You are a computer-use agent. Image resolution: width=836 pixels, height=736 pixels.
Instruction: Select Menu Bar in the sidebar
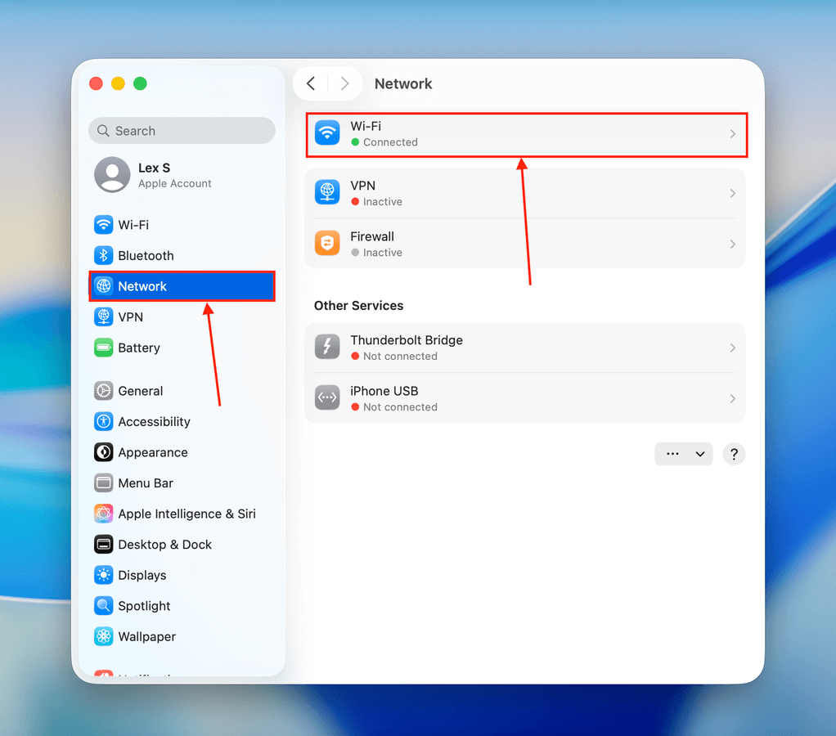146,483
